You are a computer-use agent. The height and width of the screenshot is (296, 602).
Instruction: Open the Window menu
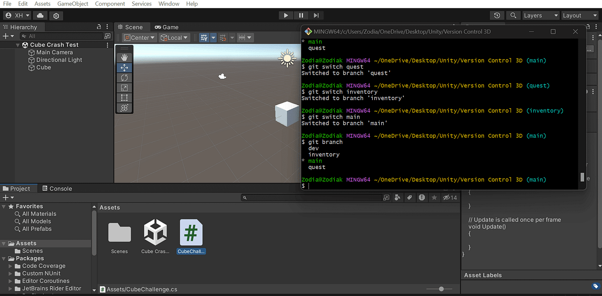(x=169, y=4)
